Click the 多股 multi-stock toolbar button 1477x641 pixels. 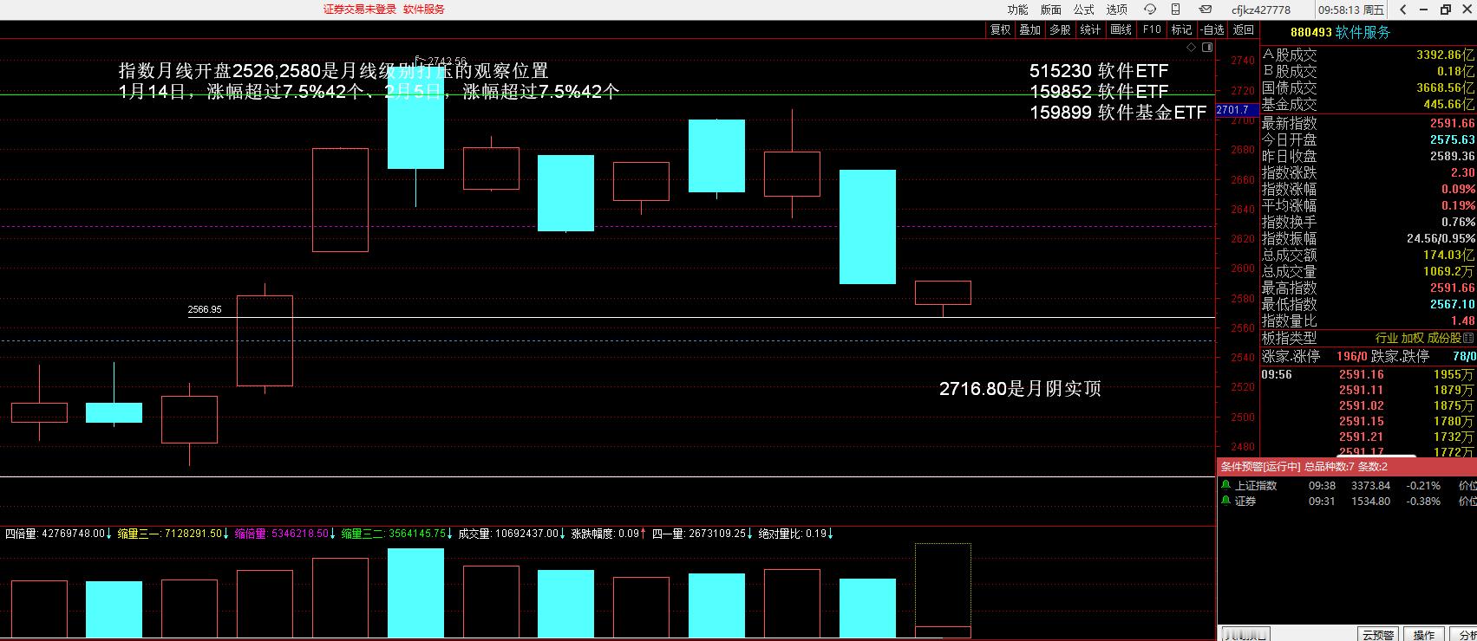coord(1060,29)
